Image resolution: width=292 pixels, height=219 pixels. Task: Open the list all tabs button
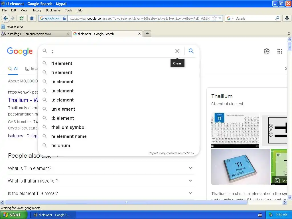coord(289,34)
